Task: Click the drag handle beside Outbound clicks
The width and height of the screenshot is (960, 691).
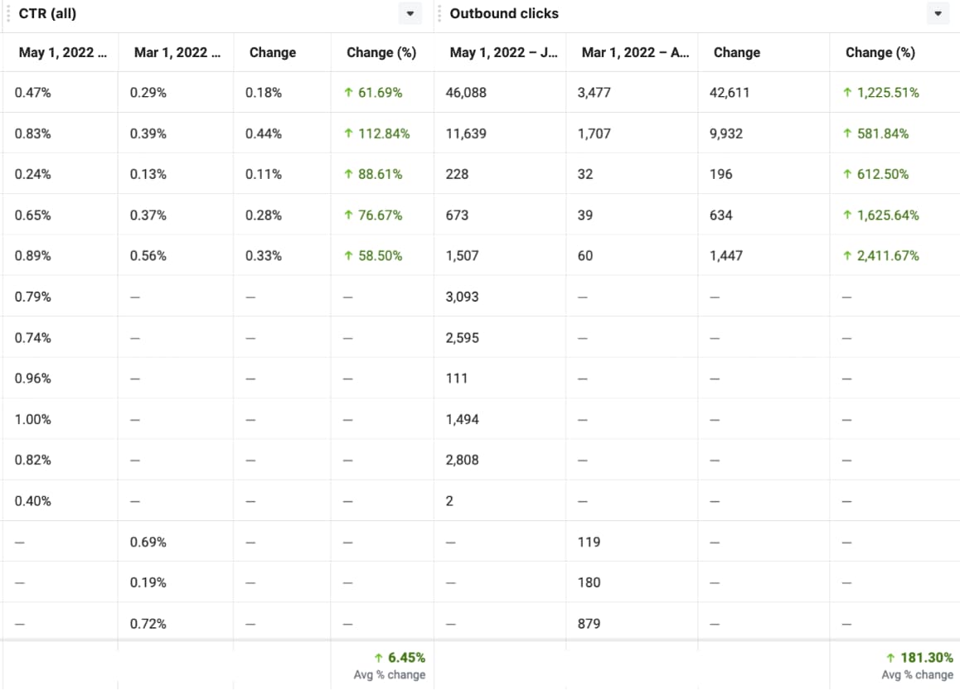Action: 439,13
